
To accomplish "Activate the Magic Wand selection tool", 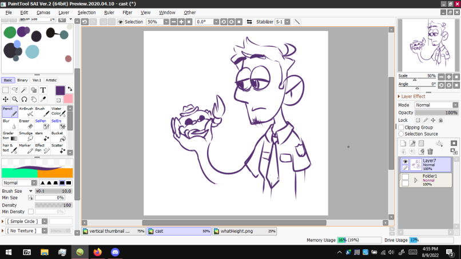I will click(x=24, y=90).
